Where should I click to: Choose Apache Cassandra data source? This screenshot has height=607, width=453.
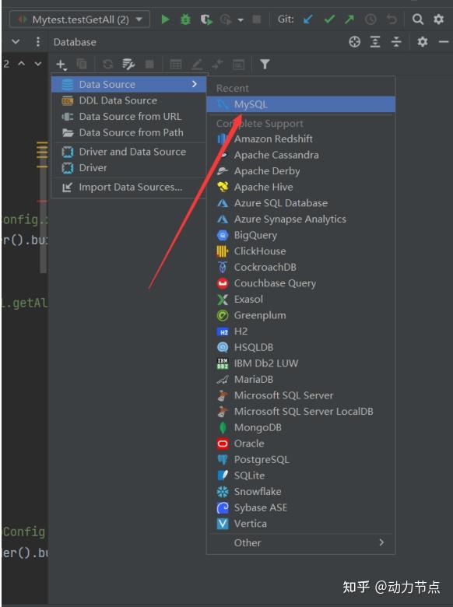point(301,155)
